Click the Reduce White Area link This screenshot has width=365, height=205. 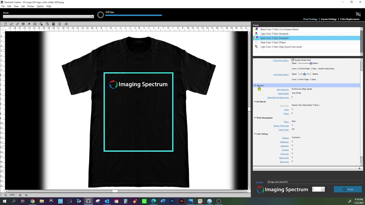tap(281, 126)
